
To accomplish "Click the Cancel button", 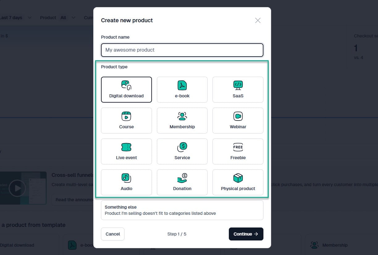I will click(113, 234).
